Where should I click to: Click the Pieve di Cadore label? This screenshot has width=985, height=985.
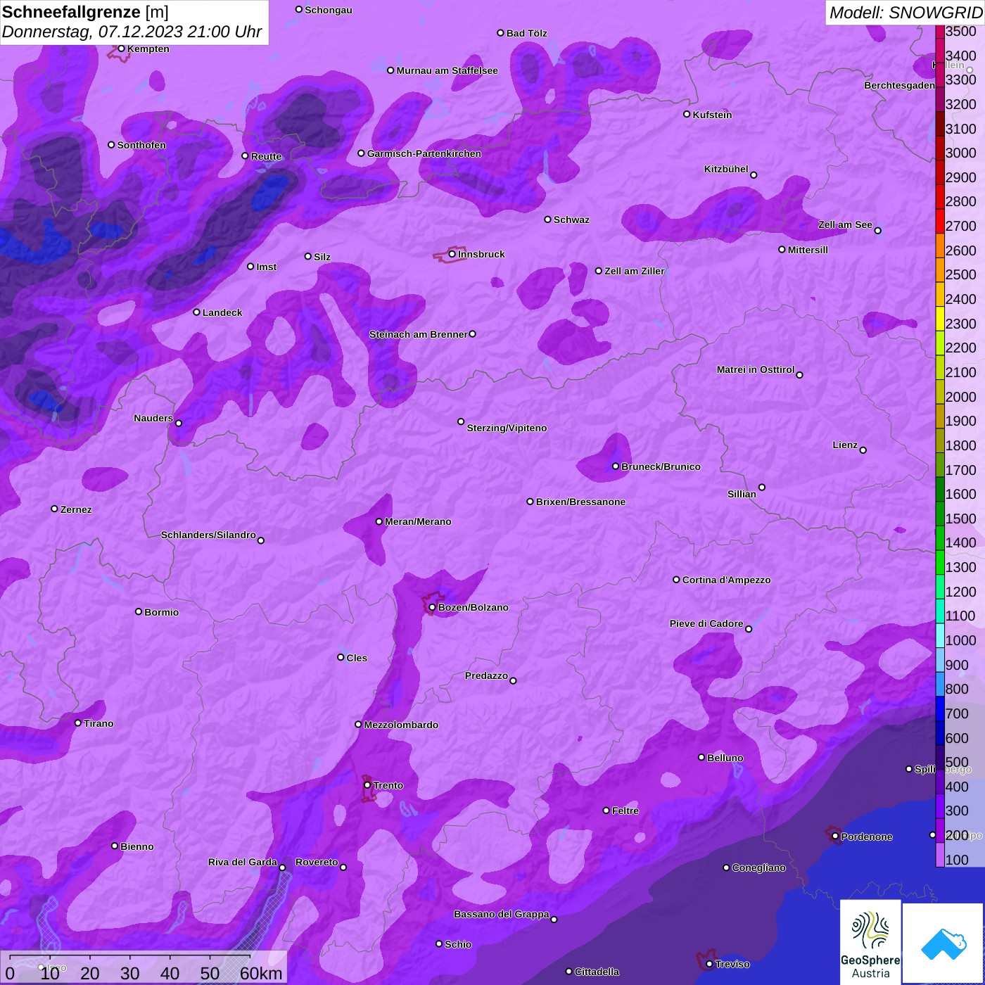pos(706,623)
